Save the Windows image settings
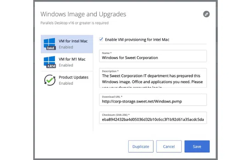251x160 pixels. 197,147
